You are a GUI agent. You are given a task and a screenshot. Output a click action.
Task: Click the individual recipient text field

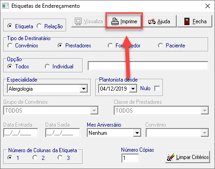(148, 66)
